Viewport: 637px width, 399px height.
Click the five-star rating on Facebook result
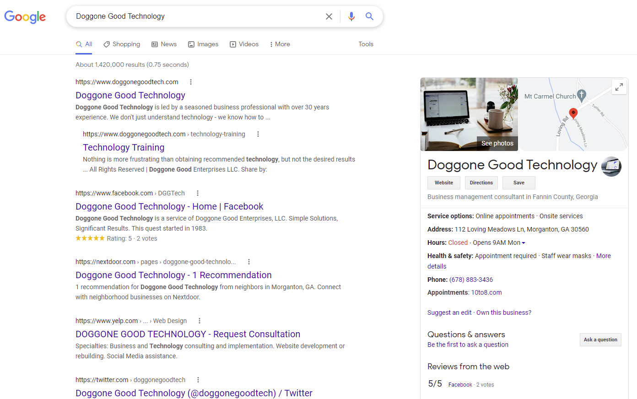tap(90, 238)
